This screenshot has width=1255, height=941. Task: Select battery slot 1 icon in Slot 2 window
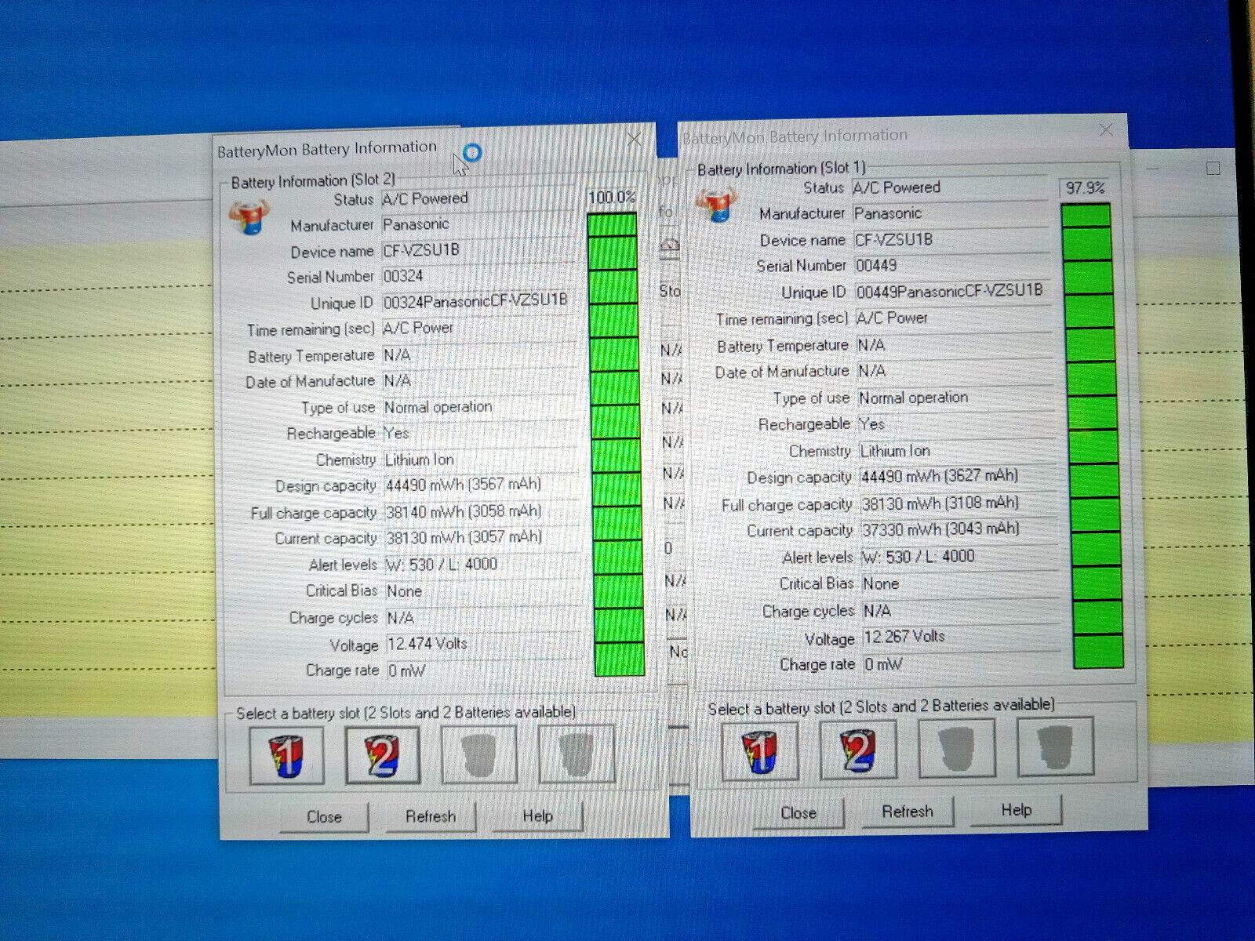pyautogui.click(x=286, y=756)
